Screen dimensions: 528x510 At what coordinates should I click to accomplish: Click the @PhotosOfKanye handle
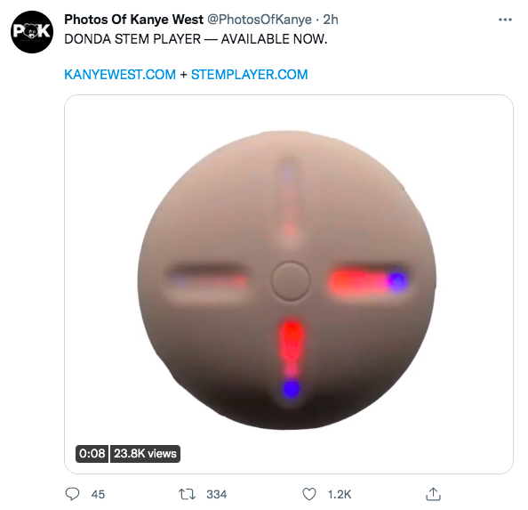(260, 20)
